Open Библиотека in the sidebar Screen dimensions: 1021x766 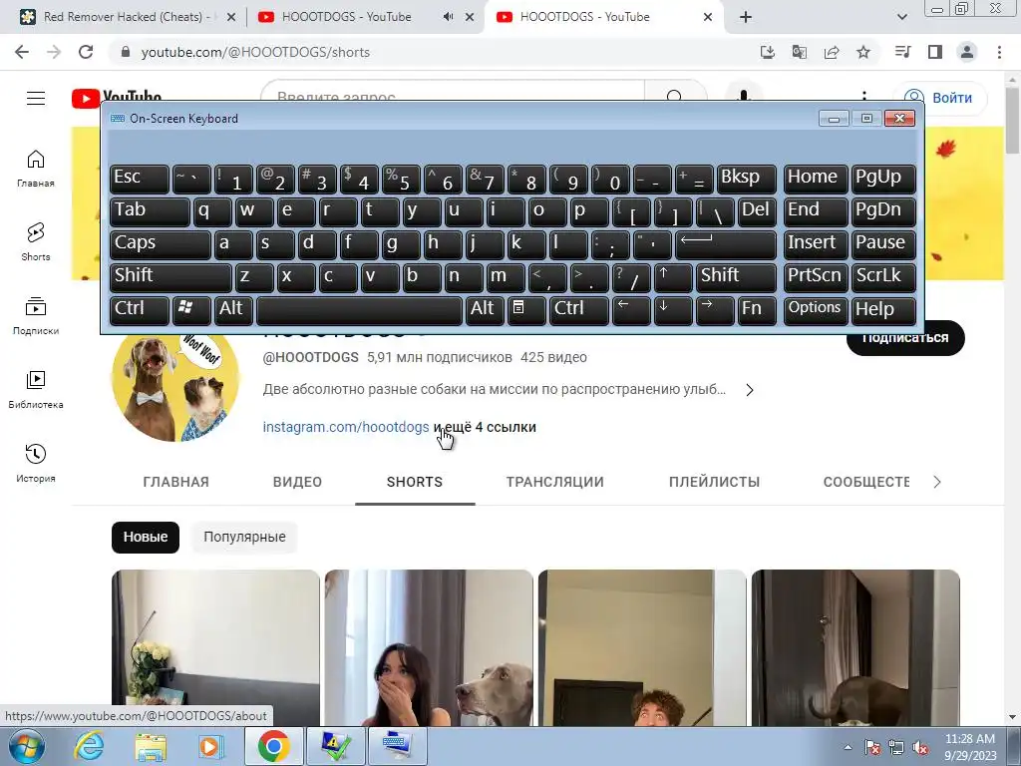pos(36,390)
